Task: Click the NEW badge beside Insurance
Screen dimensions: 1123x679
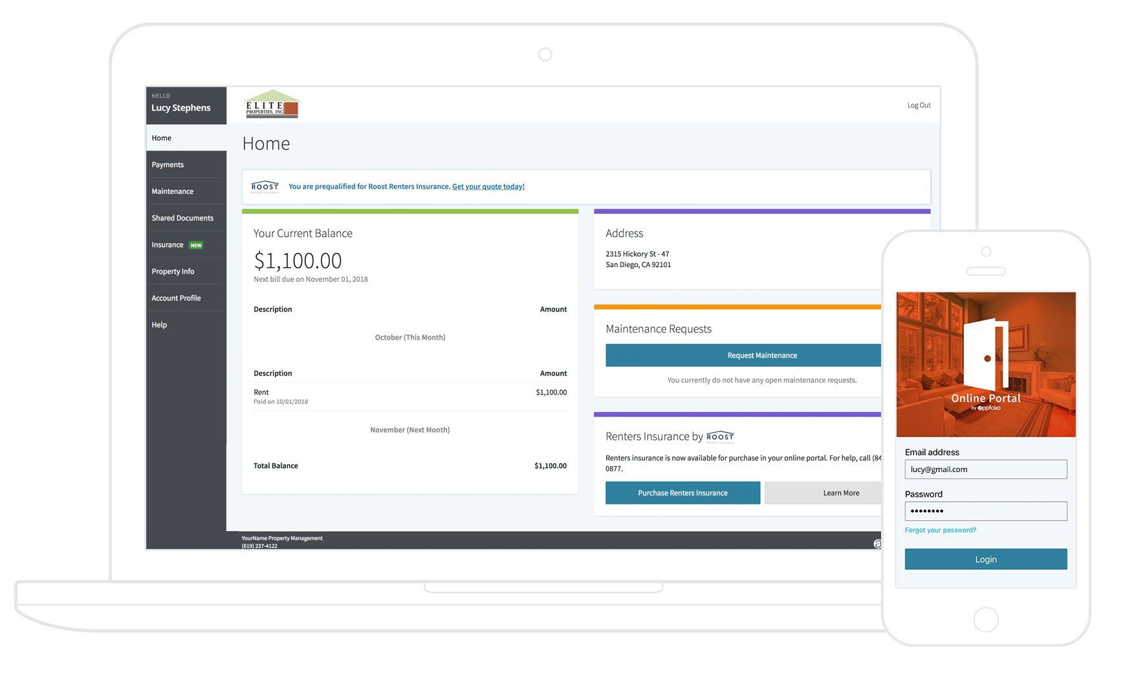Action: click(196, 245)
